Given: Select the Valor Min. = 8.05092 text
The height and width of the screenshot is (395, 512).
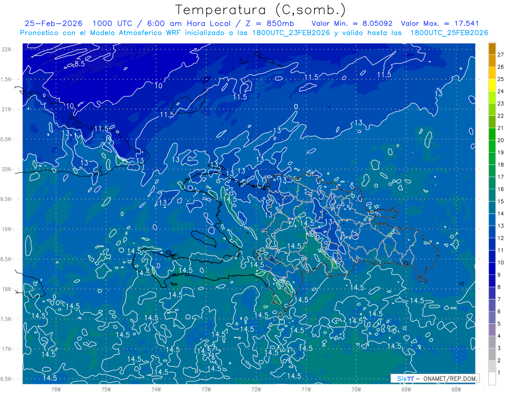Looking at the screenshot, I should [x=352, y=23].
